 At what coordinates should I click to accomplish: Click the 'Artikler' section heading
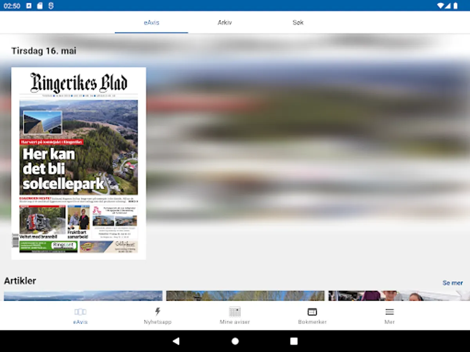(20, 281)
